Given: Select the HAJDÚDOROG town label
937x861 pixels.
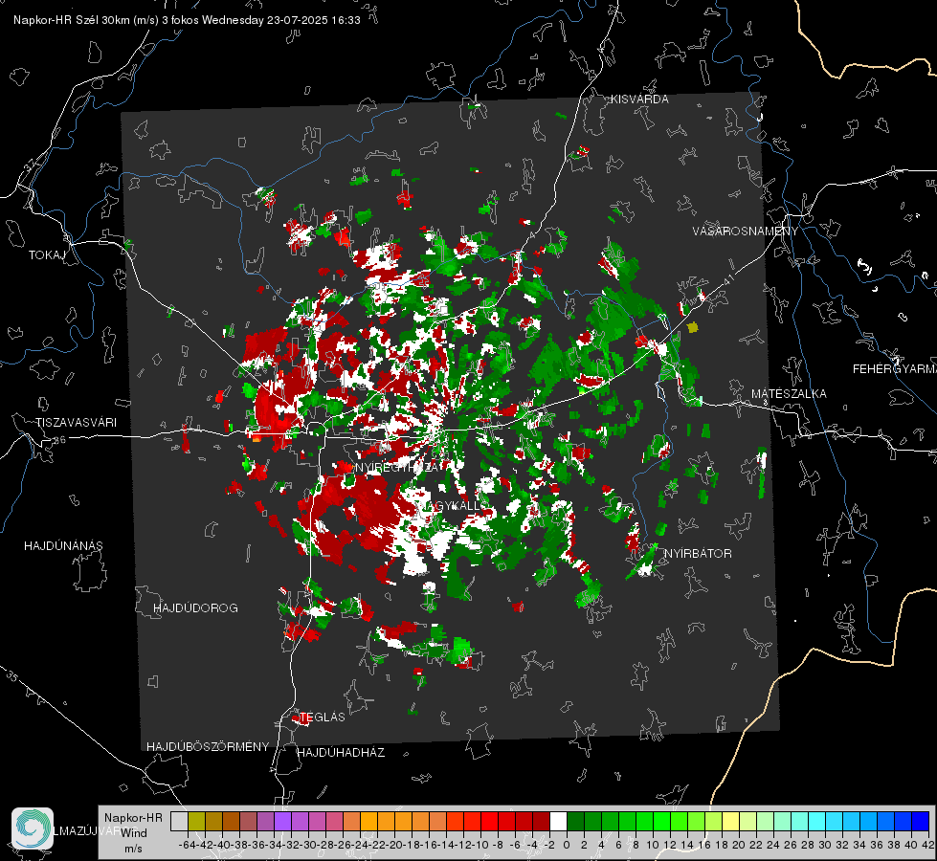Looking at the screenshot, I should (195, 608).
